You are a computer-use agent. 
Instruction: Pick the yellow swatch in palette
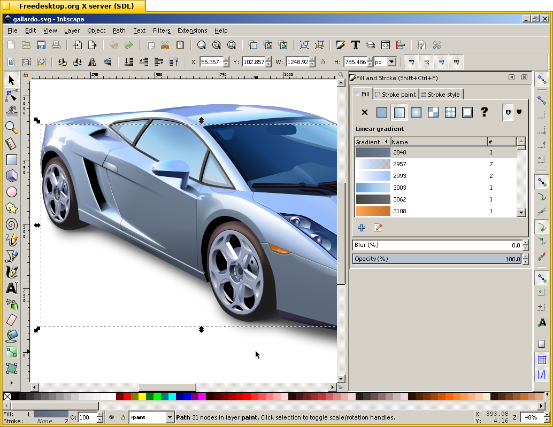click(x=142, y=397)
